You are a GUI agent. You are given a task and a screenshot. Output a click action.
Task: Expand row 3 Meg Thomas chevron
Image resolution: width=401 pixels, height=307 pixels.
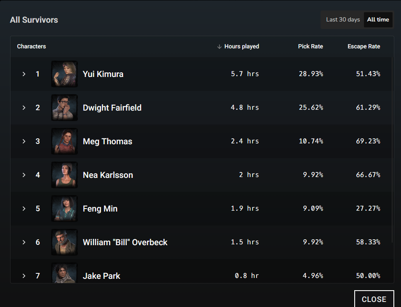(24, 141)
